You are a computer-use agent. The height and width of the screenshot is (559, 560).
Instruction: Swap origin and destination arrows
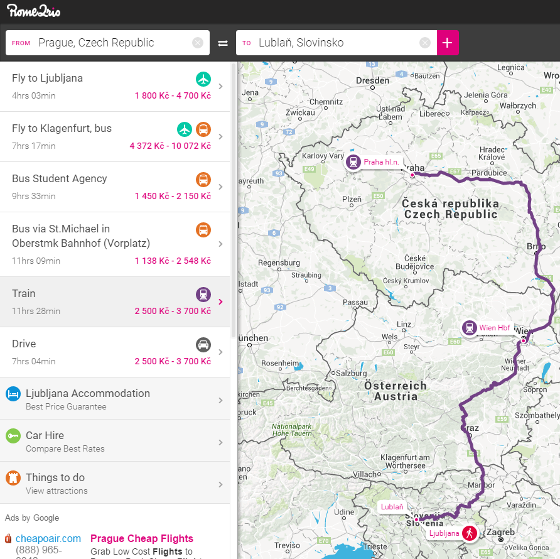tap(223, 43)
